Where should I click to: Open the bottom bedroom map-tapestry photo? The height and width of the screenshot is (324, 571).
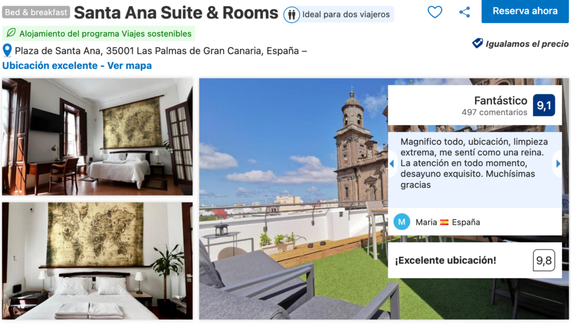(x=97, y=261)
